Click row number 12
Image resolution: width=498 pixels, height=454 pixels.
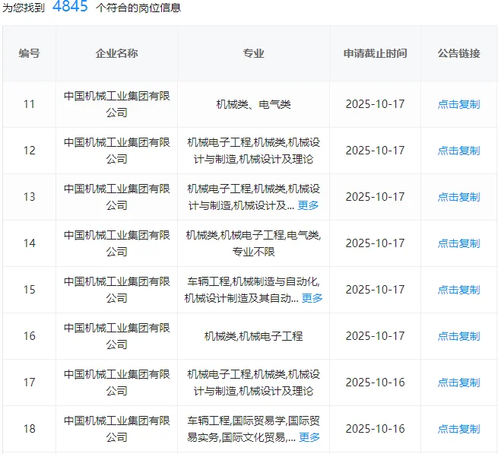pos(29,151)
